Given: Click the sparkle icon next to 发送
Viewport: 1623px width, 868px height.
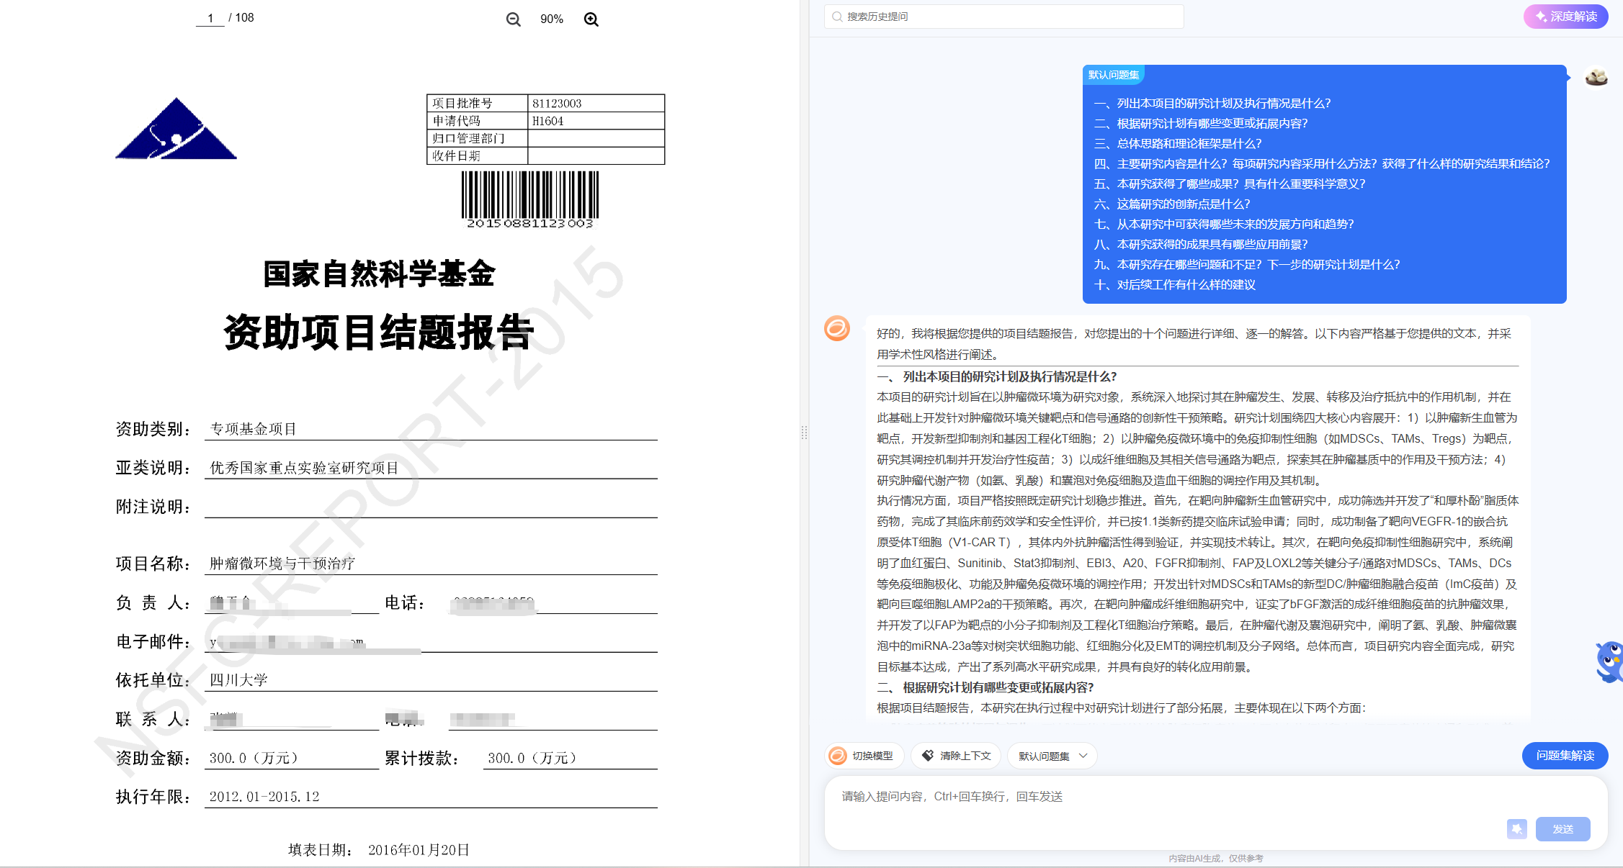Looking at the screenshot, I should pos(1516,828).
